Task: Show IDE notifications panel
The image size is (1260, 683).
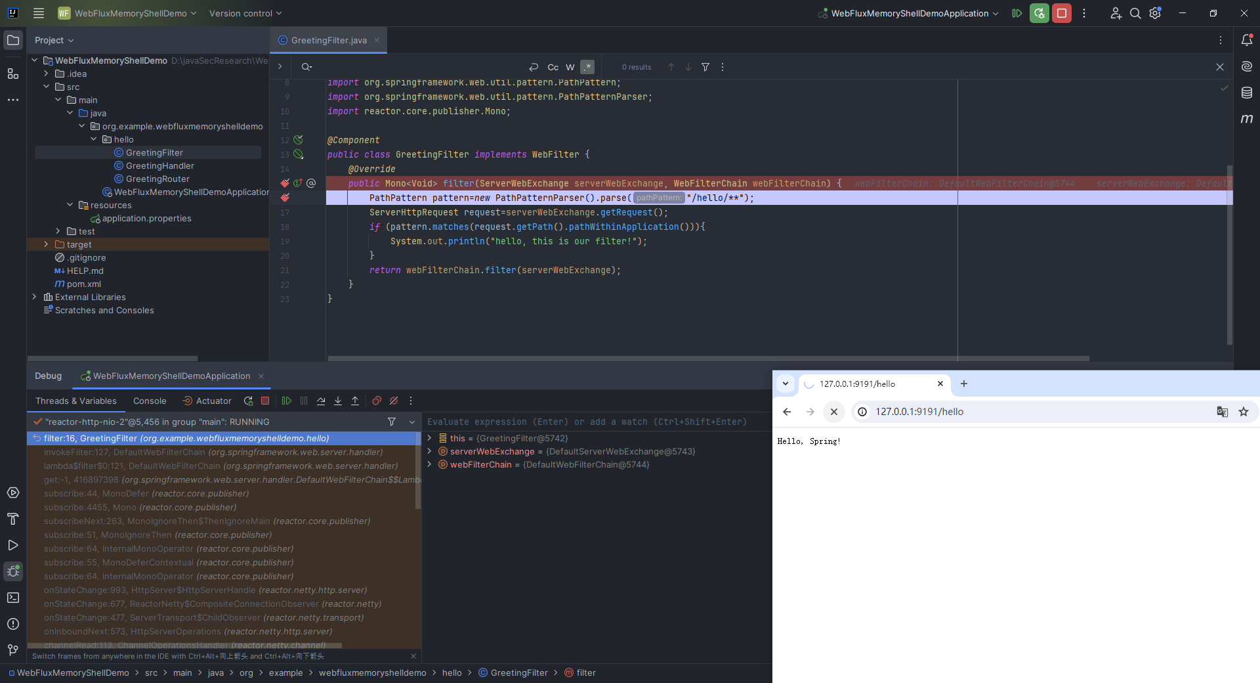Action: pos(1247,40)
